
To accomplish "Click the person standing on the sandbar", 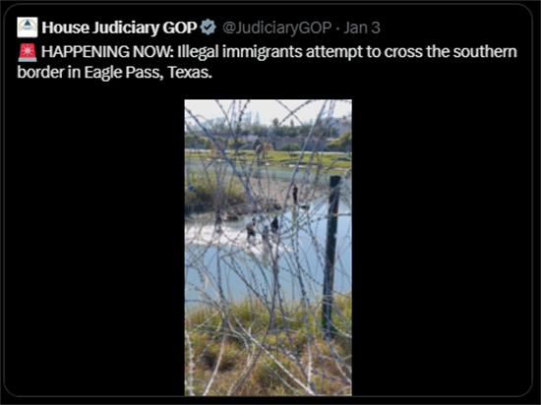I will point(295,195).
